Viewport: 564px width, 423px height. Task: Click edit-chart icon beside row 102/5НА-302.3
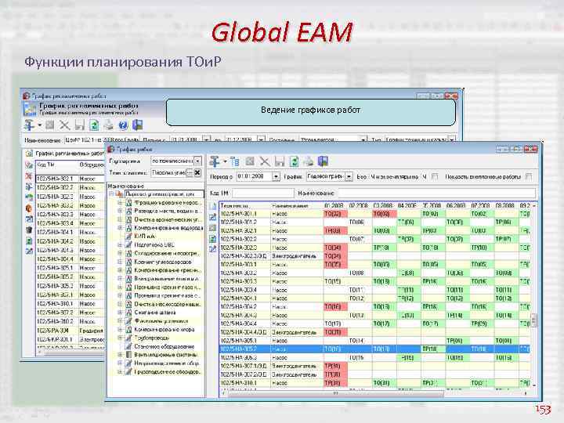212,248
